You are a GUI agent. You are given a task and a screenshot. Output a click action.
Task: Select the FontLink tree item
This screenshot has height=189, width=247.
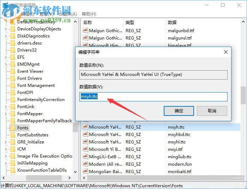pos(26,107)
